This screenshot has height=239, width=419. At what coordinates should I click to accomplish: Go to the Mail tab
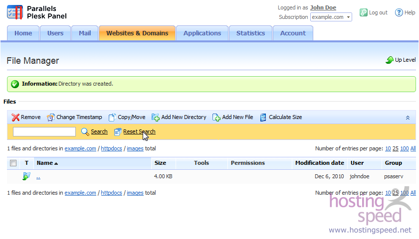pos(85,33)
